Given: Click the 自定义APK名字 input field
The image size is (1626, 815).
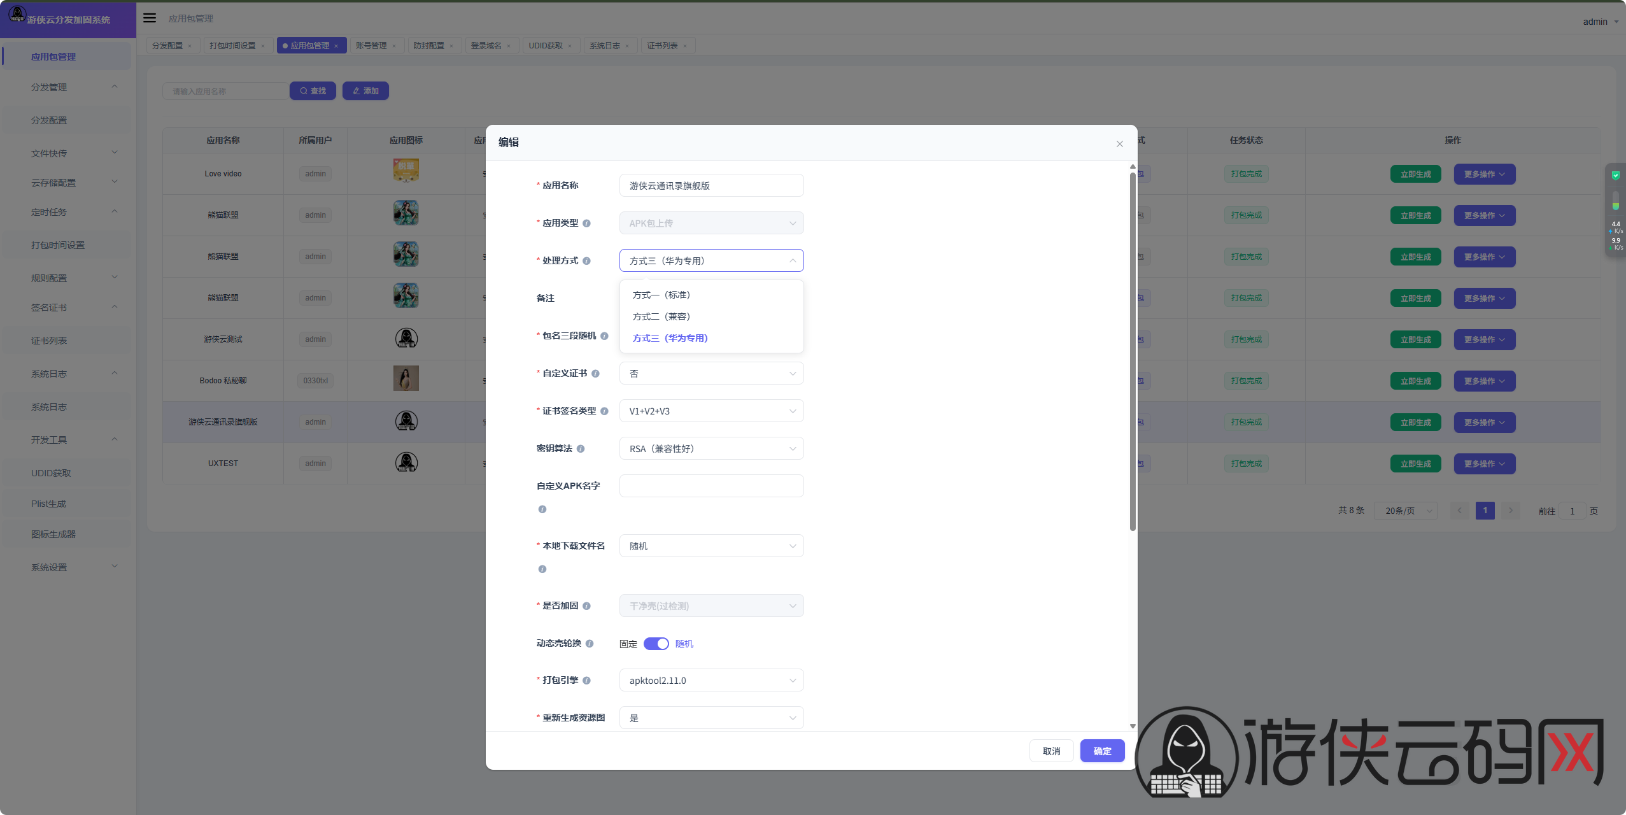Looking at the screenshot, I should point(711,486).
